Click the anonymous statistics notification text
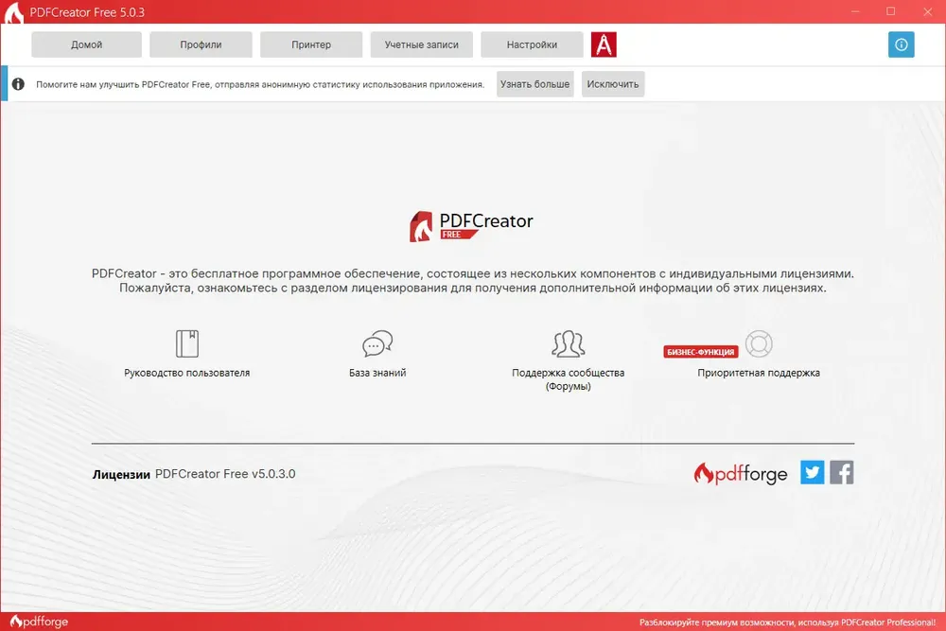 260,84
